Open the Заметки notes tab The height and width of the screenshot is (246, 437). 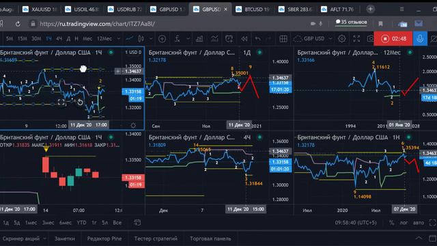(65, 238)
